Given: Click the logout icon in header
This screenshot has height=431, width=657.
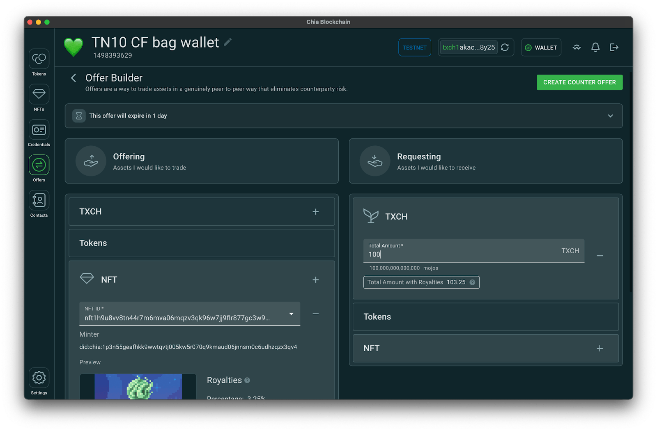Looking at the screenshot, I should (x=614, y=48).
